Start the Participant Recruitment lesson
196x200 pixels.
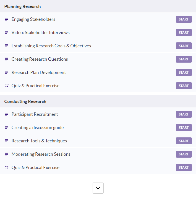point(184,114)
